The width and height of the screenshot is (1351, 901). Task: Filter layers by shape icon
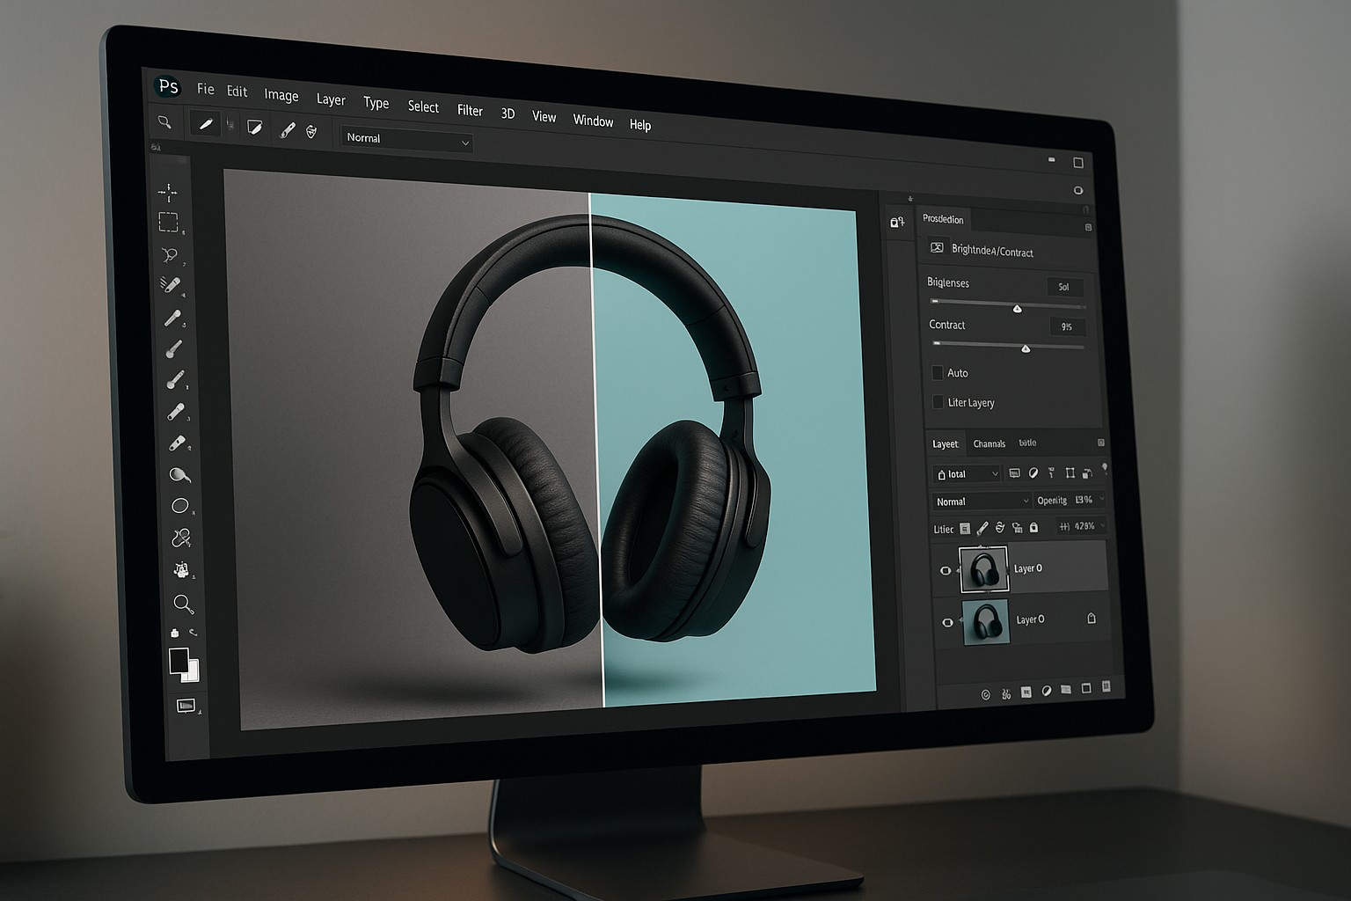click(1070, 473)
